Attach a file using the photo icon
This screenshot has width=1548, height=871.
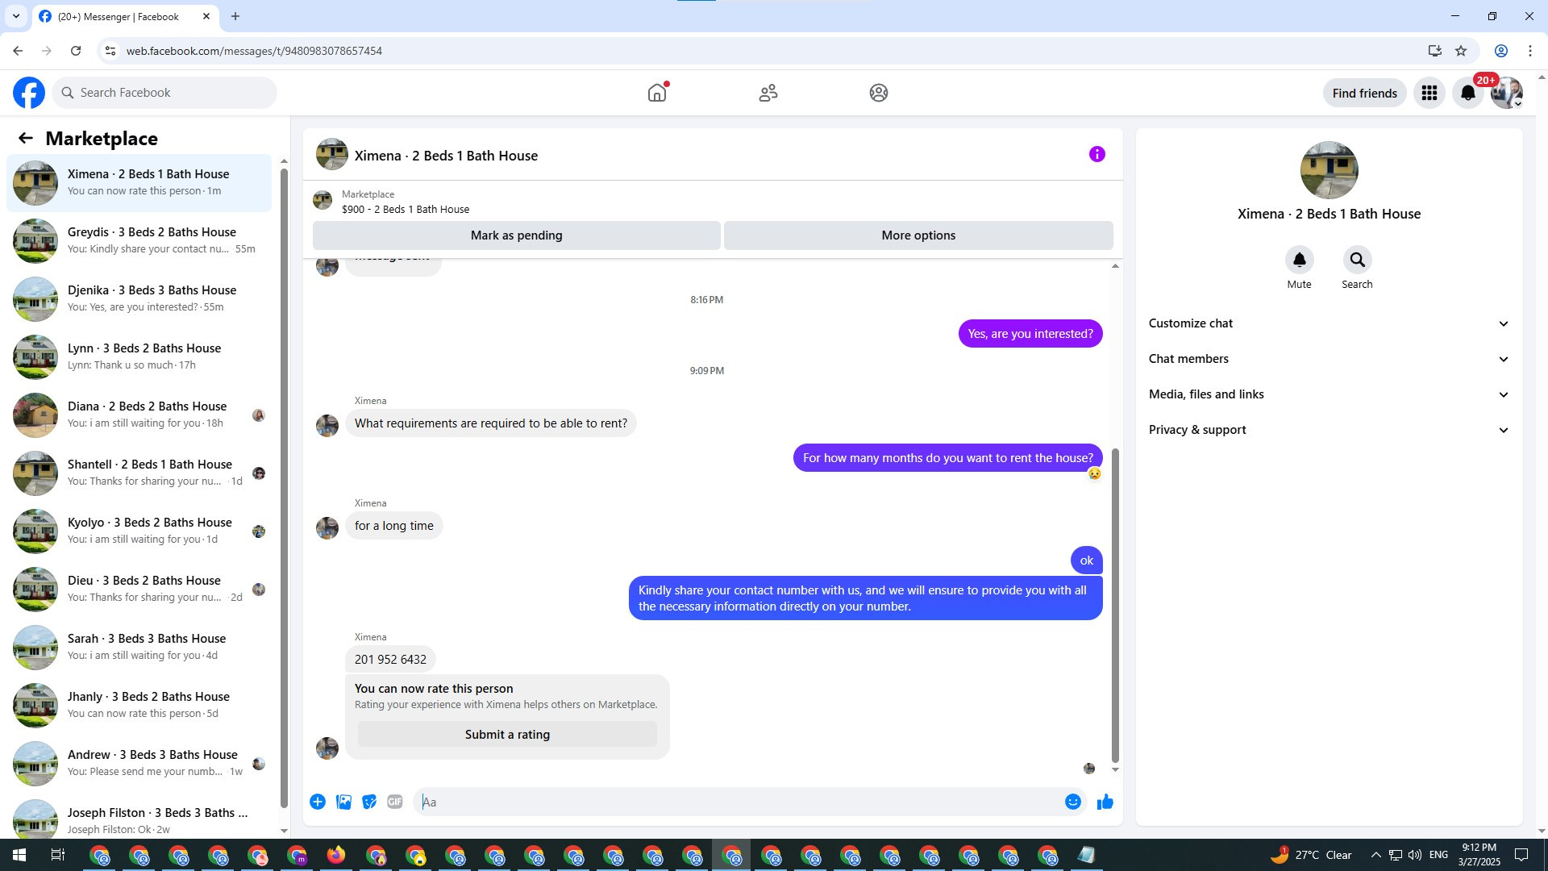click(x=343, y=802)
